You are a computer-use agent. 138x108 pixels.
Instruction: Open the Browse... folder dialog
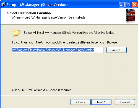[116, 50]
